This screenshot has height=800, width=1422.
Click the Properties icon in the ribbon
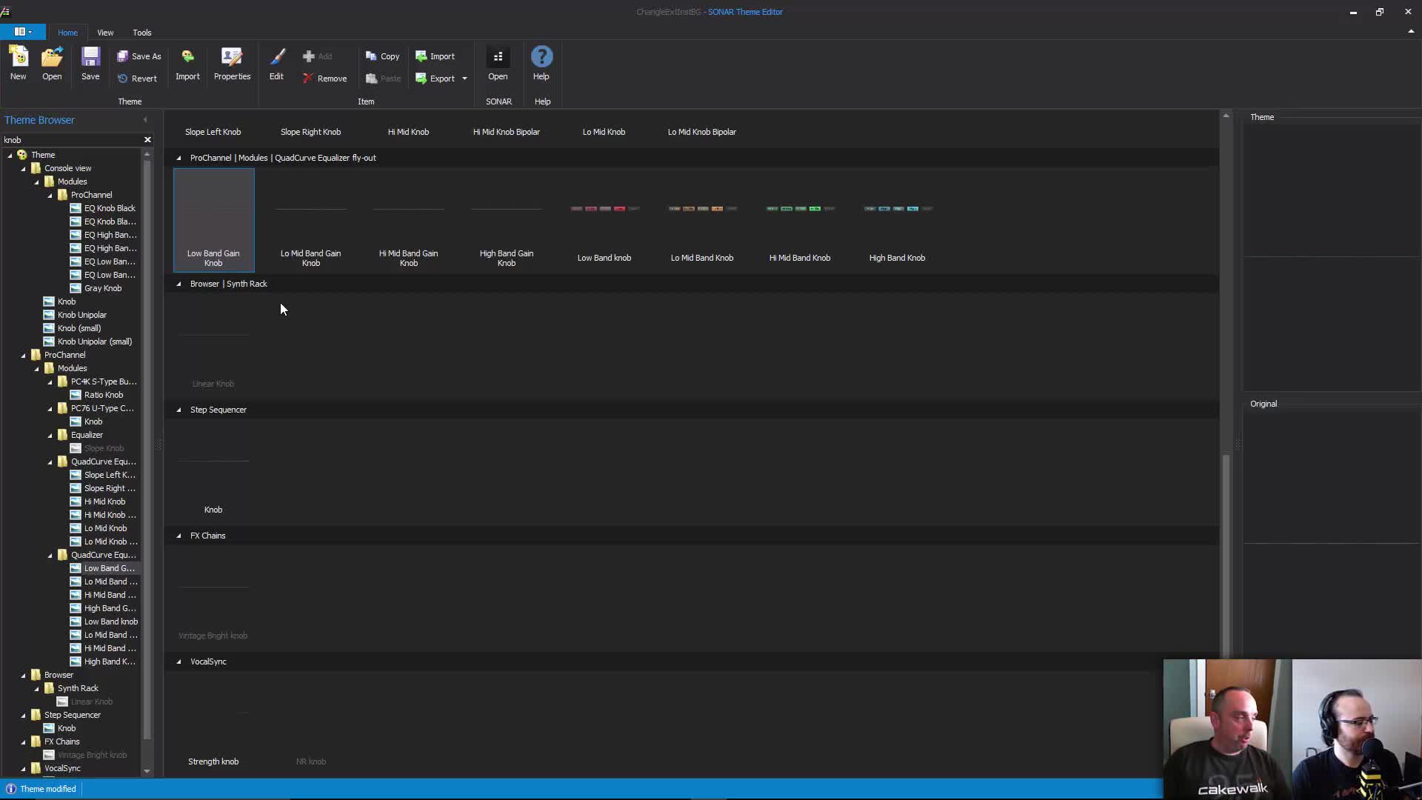coord(232,58)
